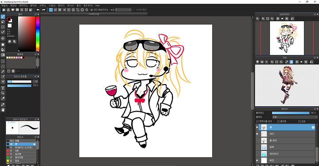Open the 레이어(L) menu
319x166 pixels.
pos(23,6)
